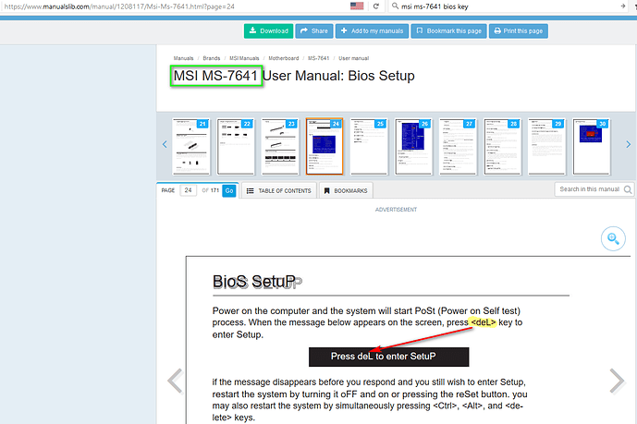Viewport: 637px width, 424px height.
Task: Click the page number input field
Action: click(x=188, y=190)
